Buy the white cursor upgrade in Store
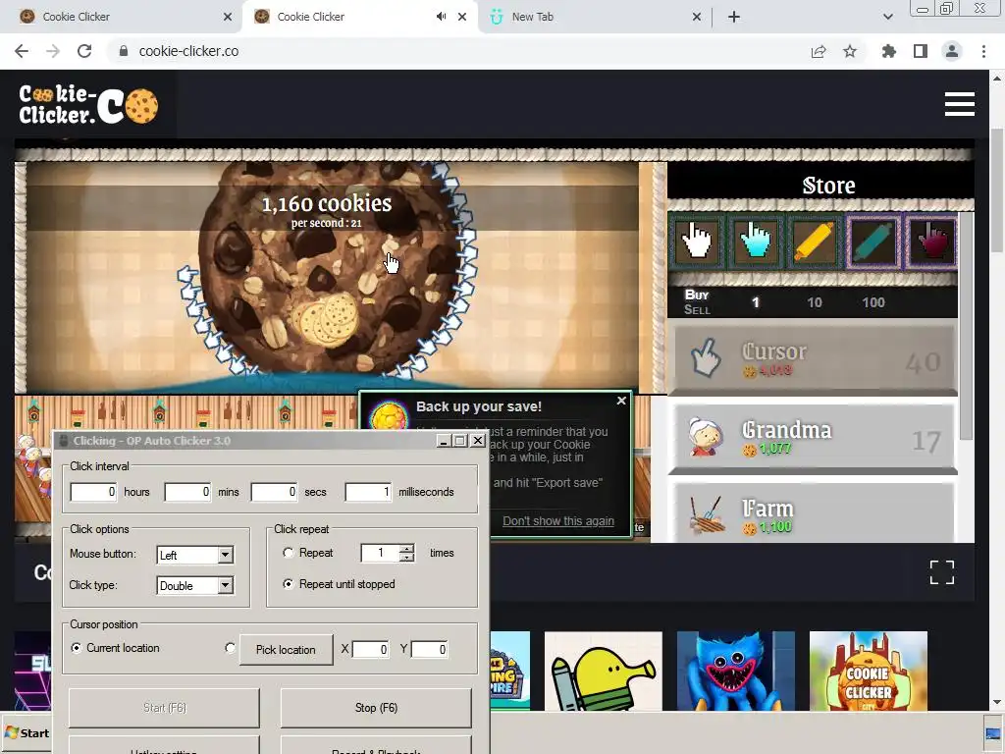 (x=697, y=242)
